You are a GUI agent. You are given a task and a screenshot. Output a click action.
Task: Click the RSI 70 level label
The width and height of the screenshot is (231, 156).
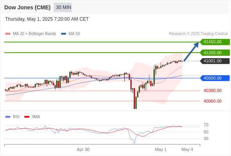(x=206, y=125)
